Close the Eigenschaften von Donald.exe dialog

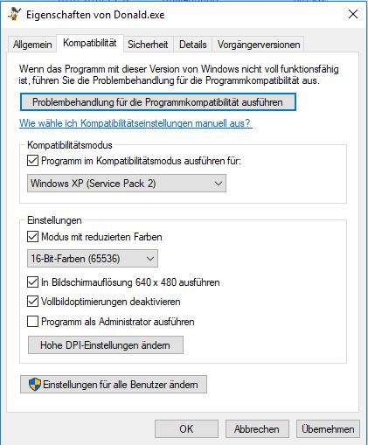(x=353, y=14)
